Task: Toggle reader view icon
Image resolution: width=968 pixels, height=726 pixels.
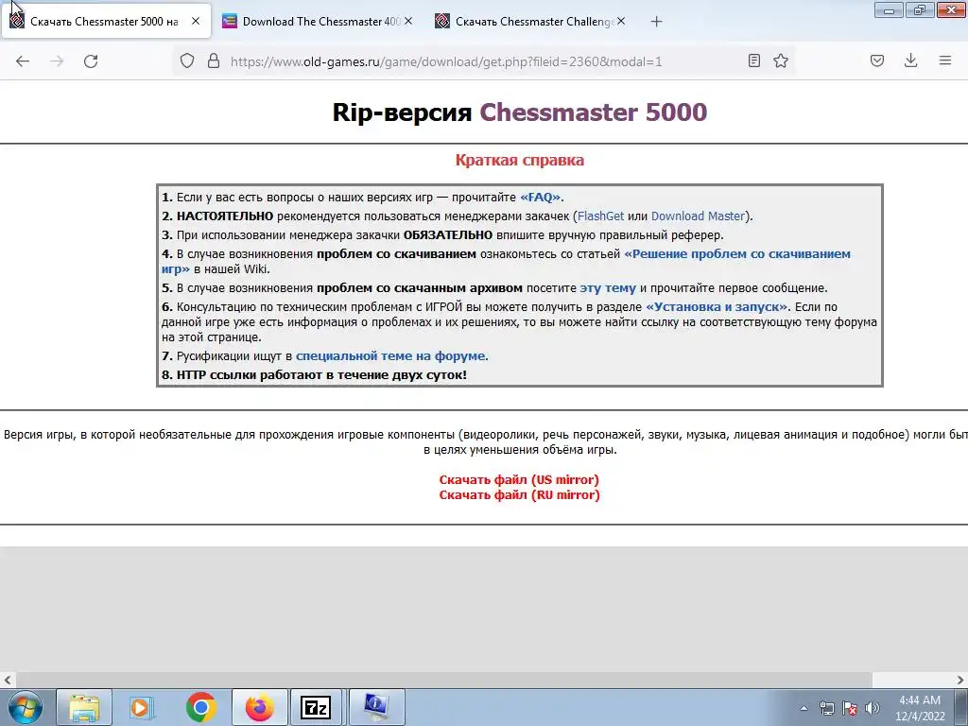Action: pyautogui.click(x=753, y=60)
